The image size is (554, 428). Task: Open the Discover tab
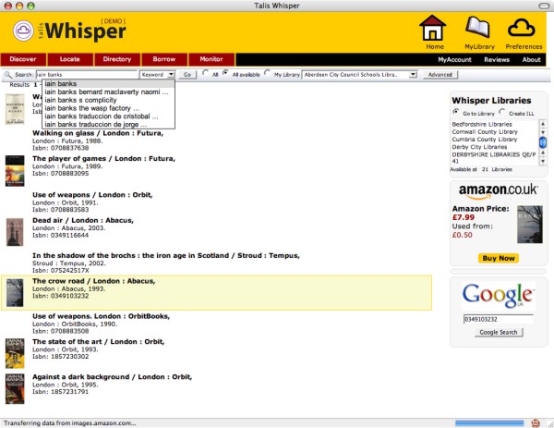pyautogui.click(x=23, y=59)
